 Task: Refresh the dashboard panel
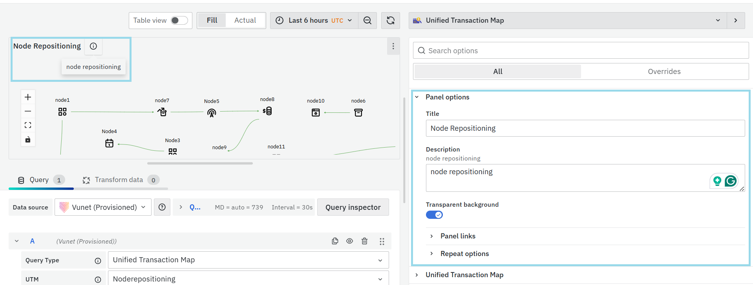tap(391, 20)
